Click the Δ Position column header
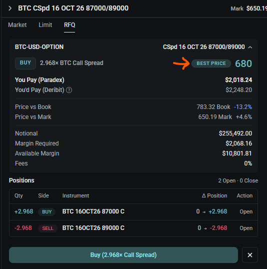The height and width of the screenshot is (269, 267). point(214,195)
